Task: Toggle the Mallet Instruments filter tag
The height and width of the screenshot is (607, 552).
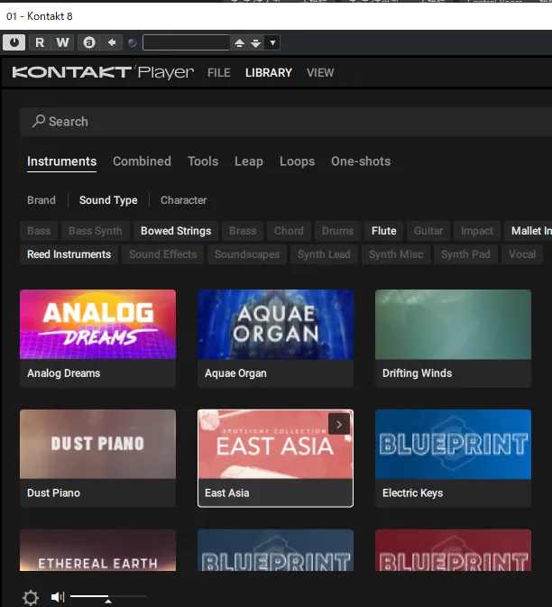Action: tap(528, 231)
